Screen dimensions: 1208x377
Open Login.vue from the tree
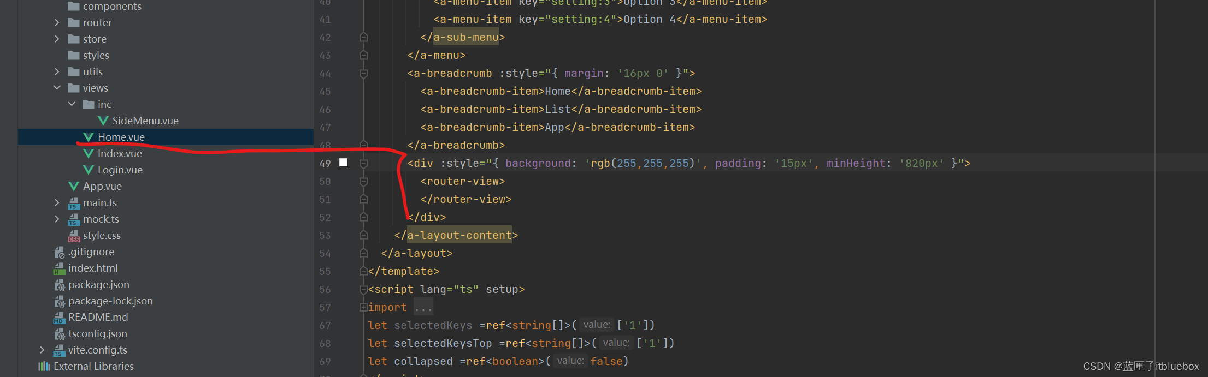coord(120,170)
